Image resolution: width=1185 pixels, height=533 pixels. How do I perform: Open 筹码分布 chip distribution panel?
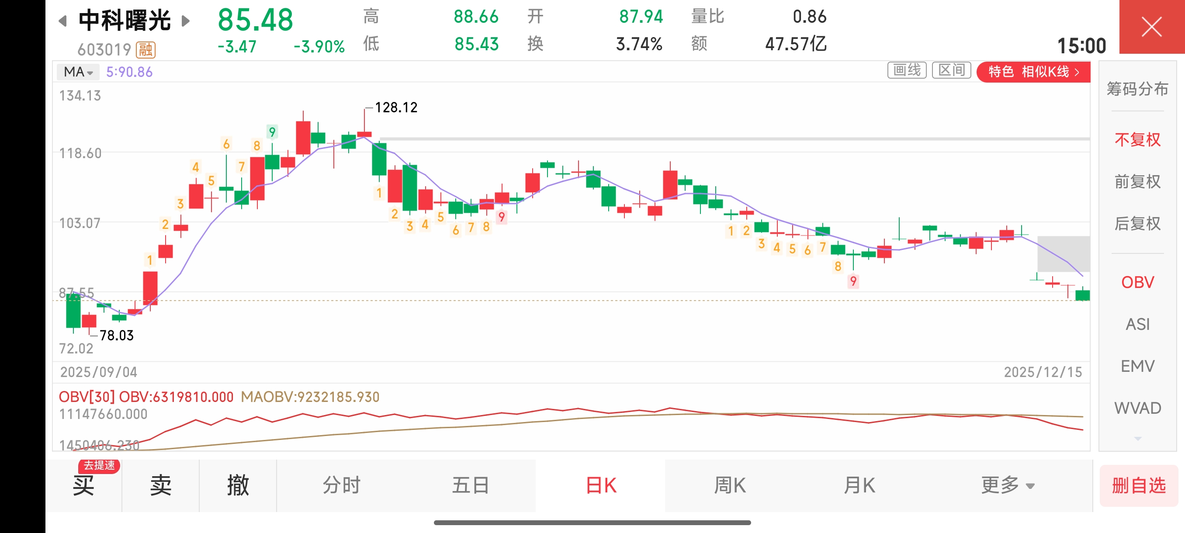pyautogui.click(x=1137, y=88)
